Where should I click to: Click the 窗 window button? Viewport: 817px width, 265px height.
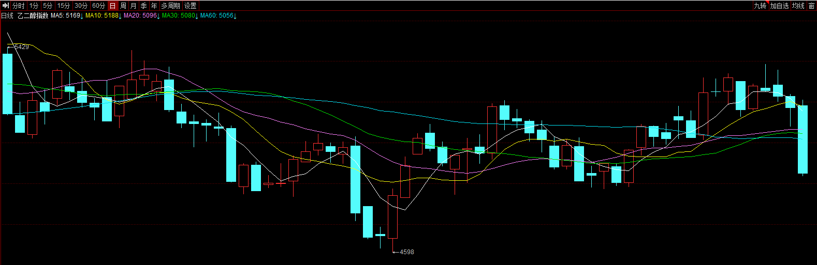pyautogui.click(x=811, y=6)
